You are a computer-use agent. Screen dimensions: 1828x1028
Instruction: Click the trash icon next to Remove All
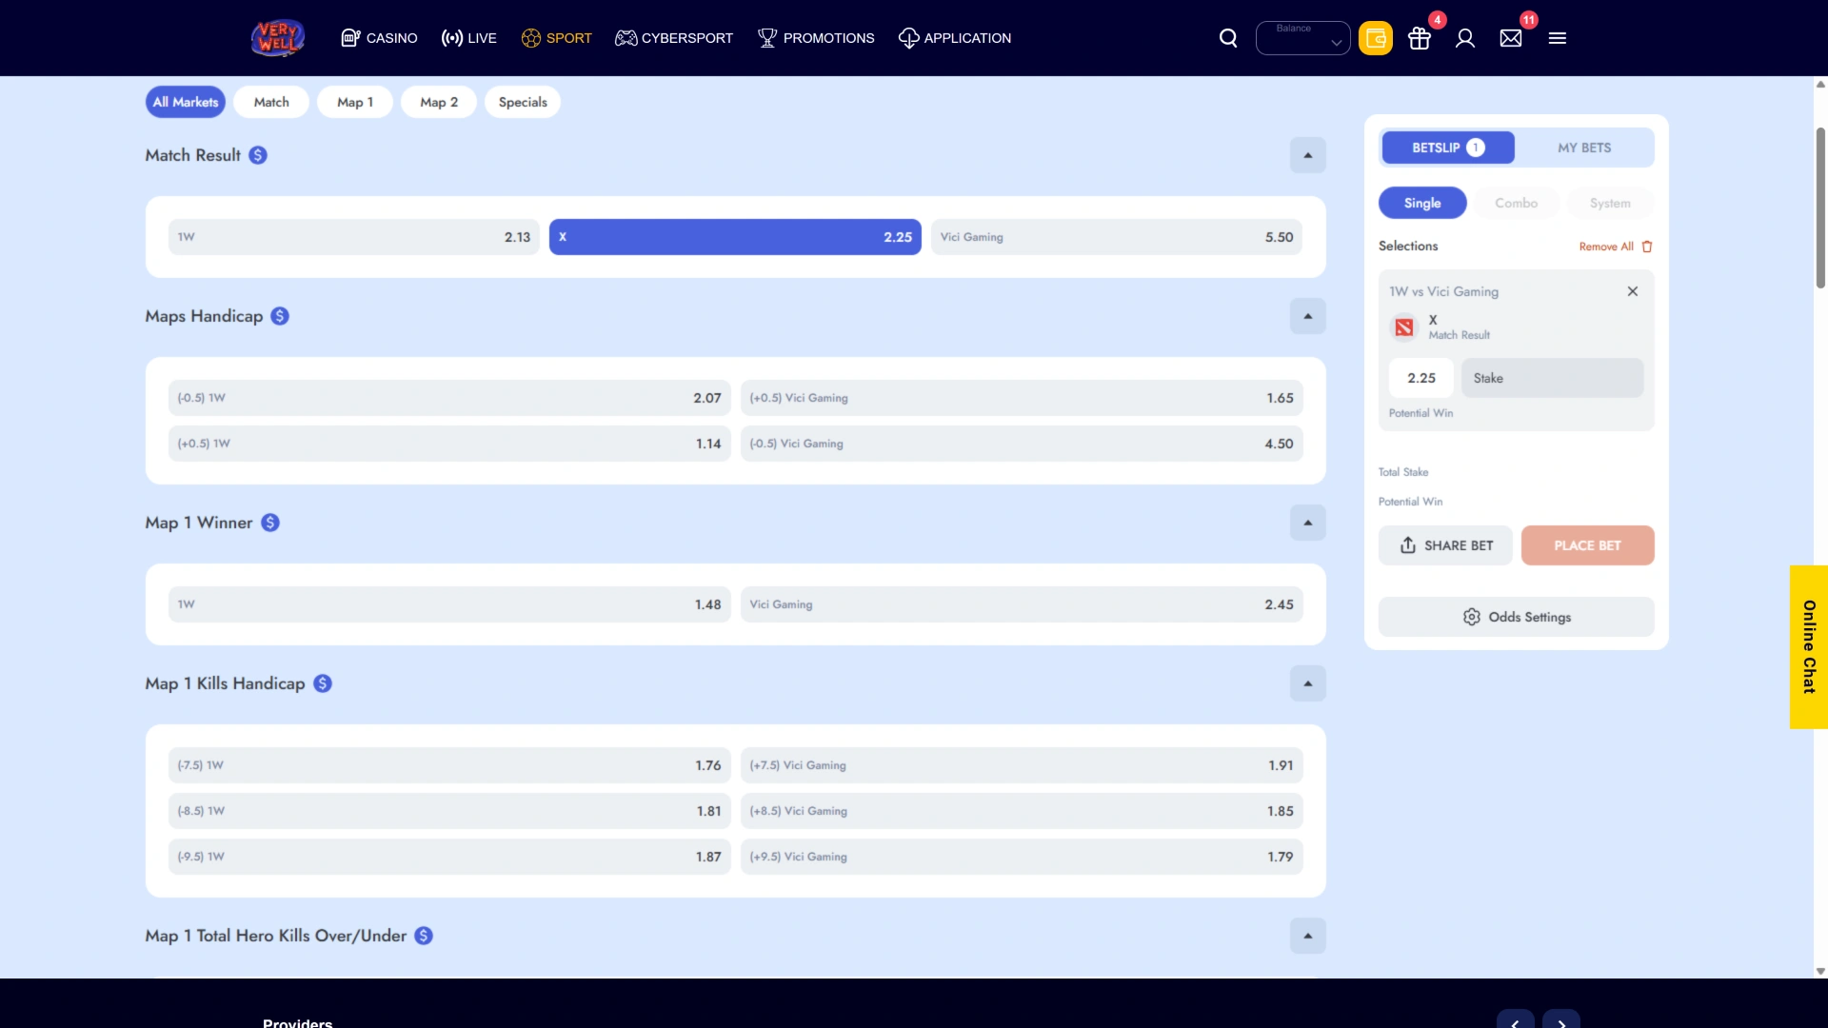(1647, 247)
